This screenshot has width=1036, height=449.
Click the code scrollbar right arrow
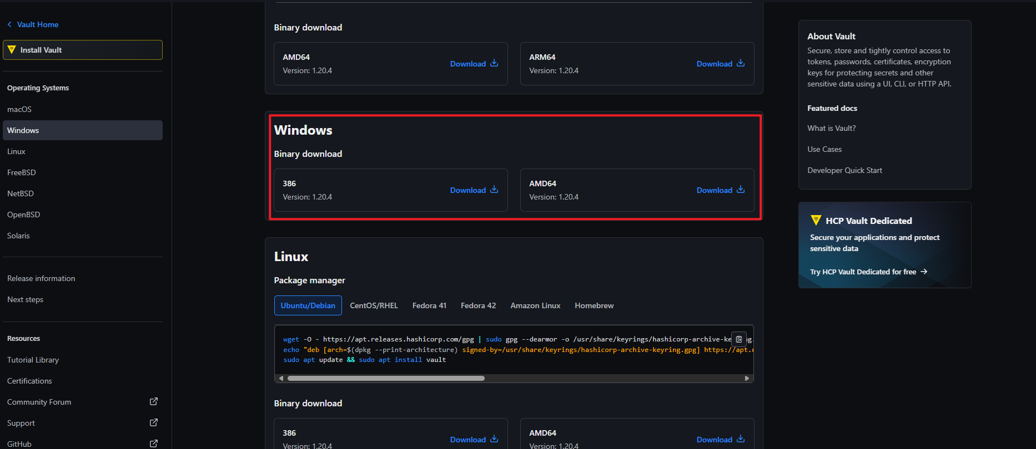click(x=747, y=378)
